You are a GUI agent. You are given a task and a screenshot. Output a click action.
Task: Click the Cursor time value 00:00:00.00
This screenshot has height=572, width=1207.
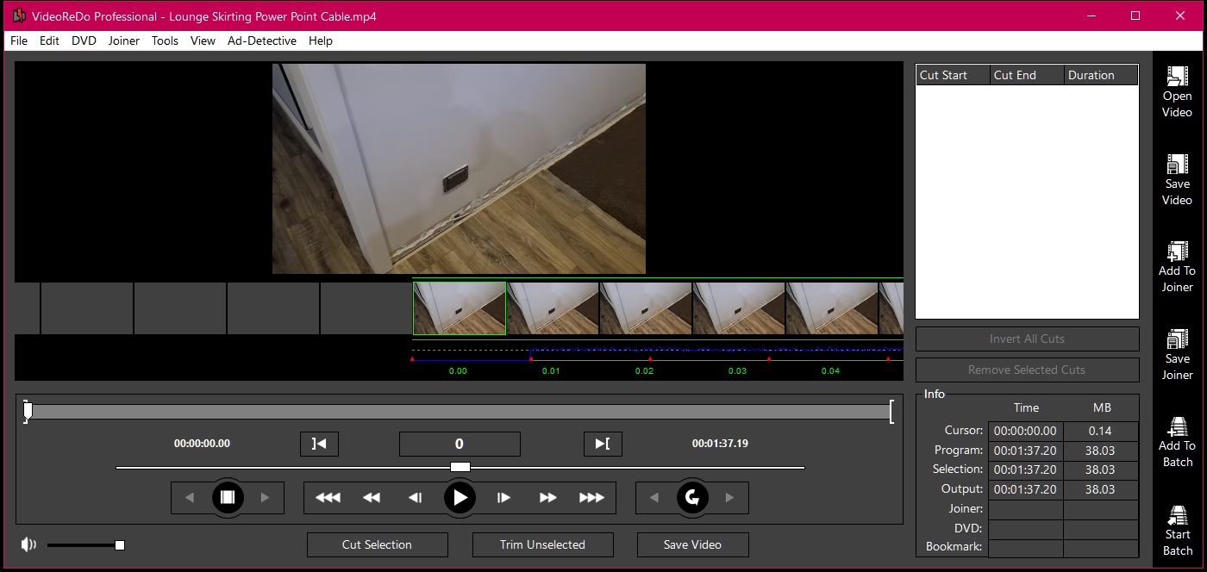click(x=1025, y=431)
